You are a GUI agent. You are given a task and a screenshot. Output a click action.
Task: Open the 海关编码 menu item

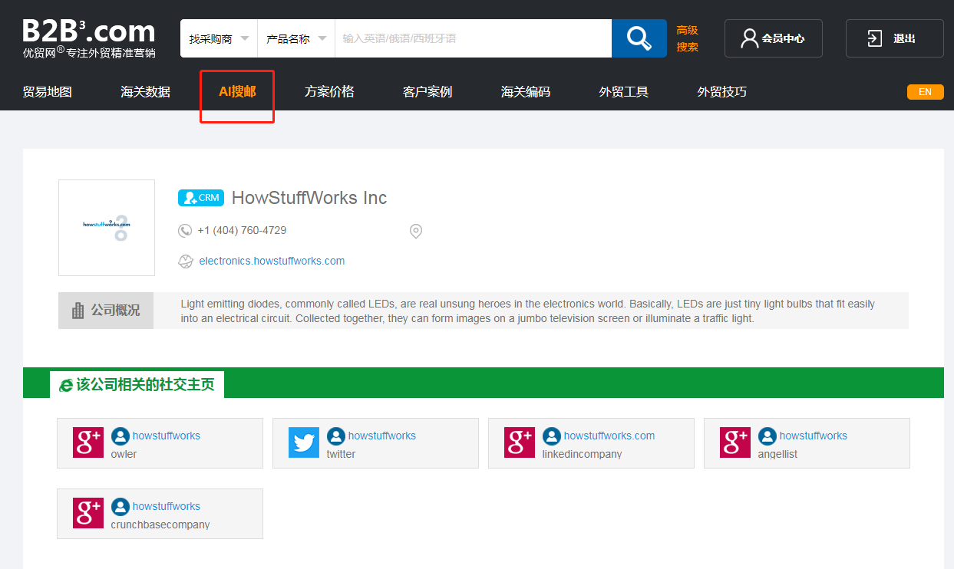tap(526, 92)
